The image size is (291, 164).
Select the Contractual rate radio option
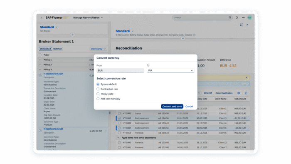[x=98, y=89]
